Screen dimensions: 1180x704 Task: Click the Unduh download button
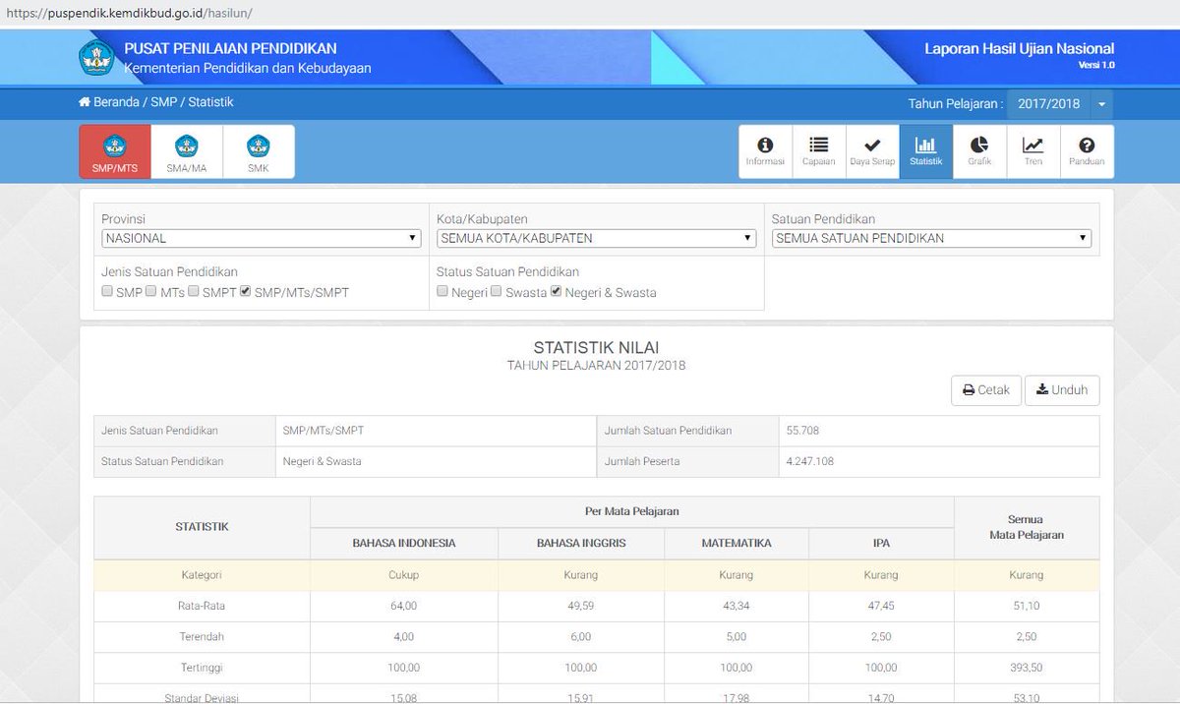[1062, 390]
